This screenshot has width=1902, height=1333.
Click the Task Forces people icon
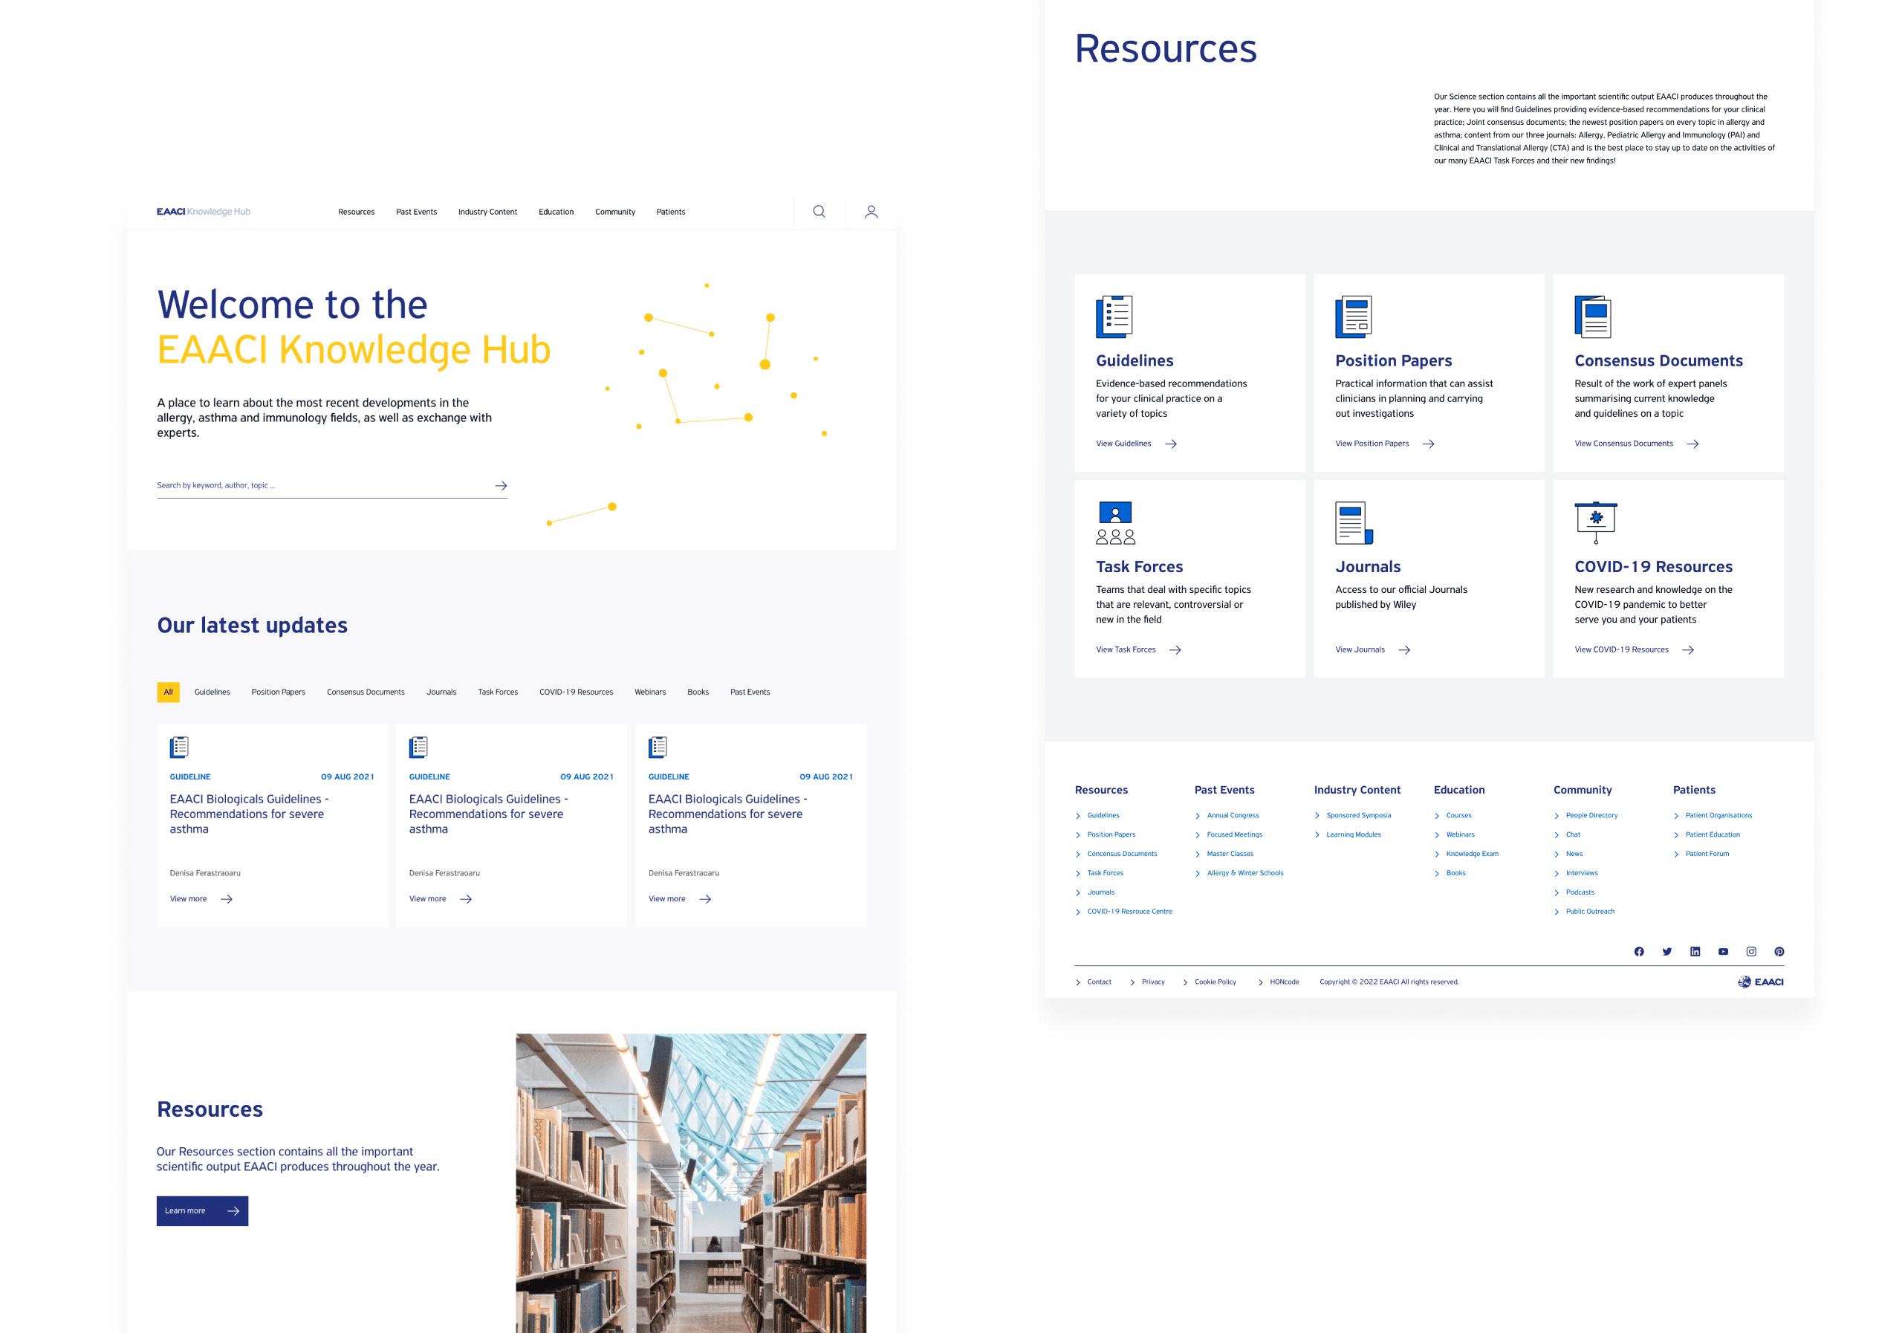coord(1115,523)
